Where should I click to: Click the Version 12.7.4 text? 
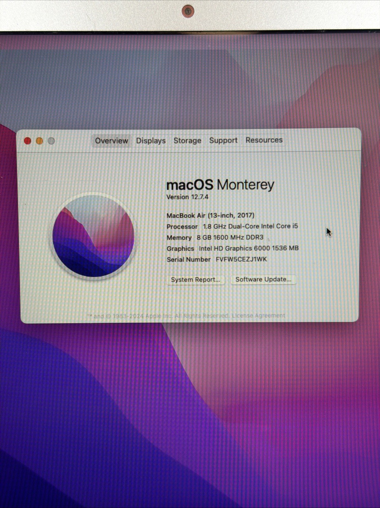click(187, 197)
